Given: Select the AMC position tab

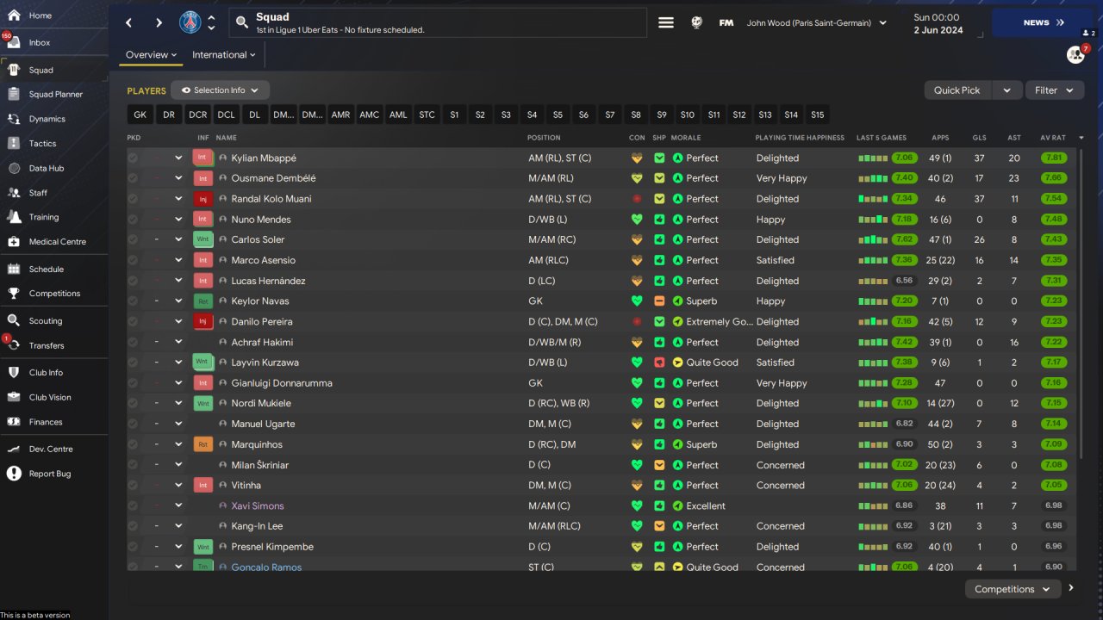Looking at the screenshot, I should (370, 115).
